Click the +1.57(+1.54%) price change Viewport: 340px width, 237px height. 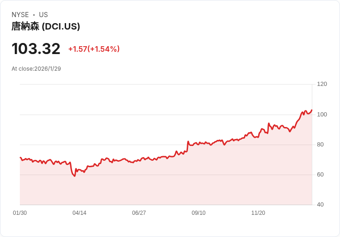tap(94, 49)
